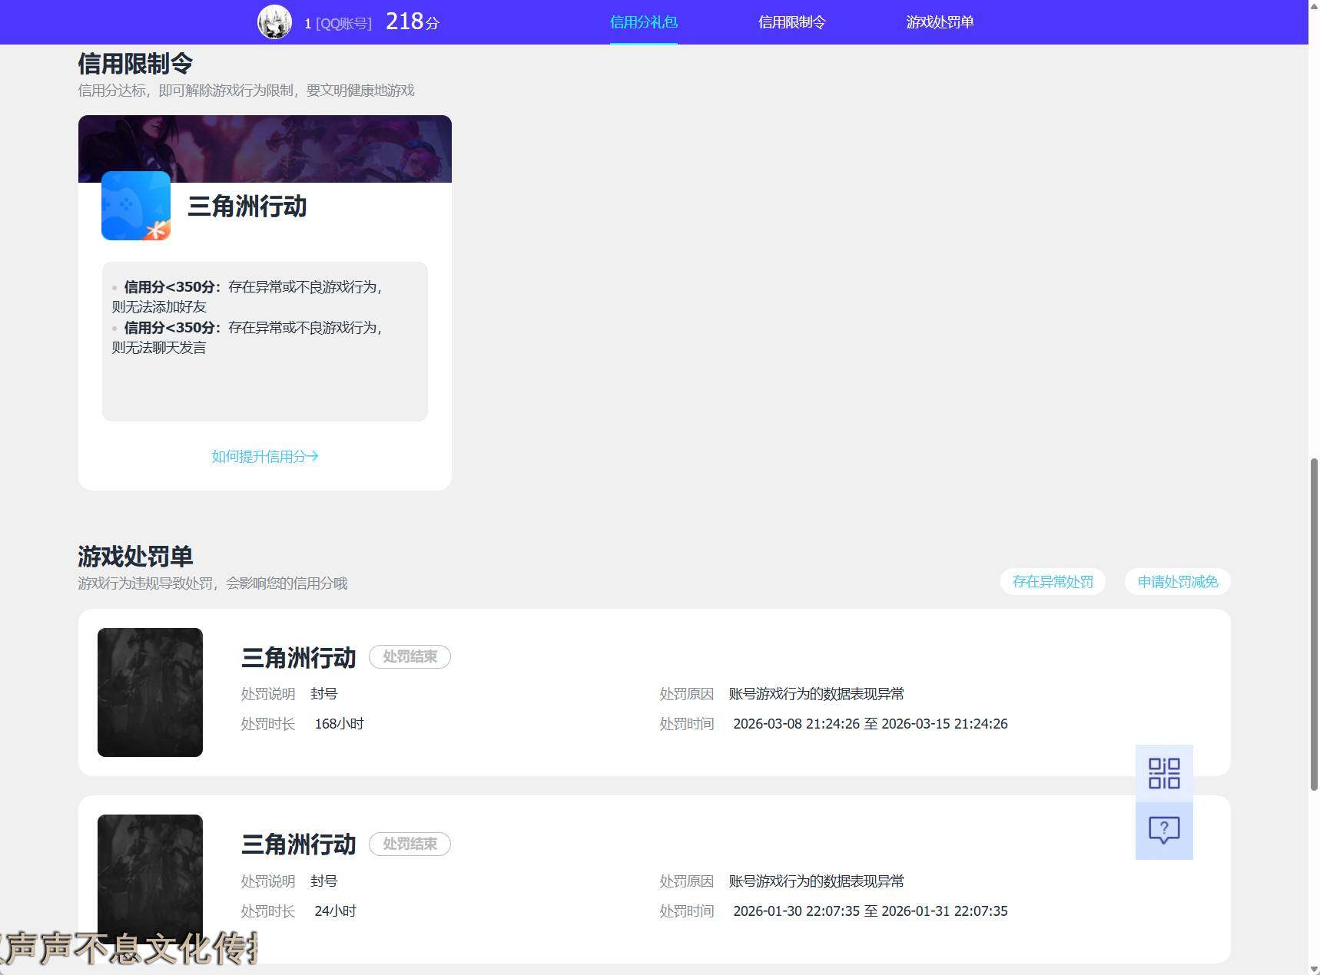Viewport: 1320px width, 975px height.
Task: Click 处罚结束 badge on the 24小时 record
Action: (410, 844)
